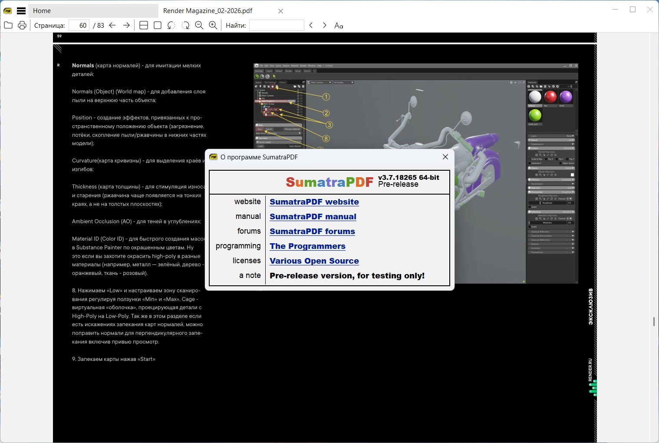Click the note "Pre-release version, for testing only!"

[347, 275]
